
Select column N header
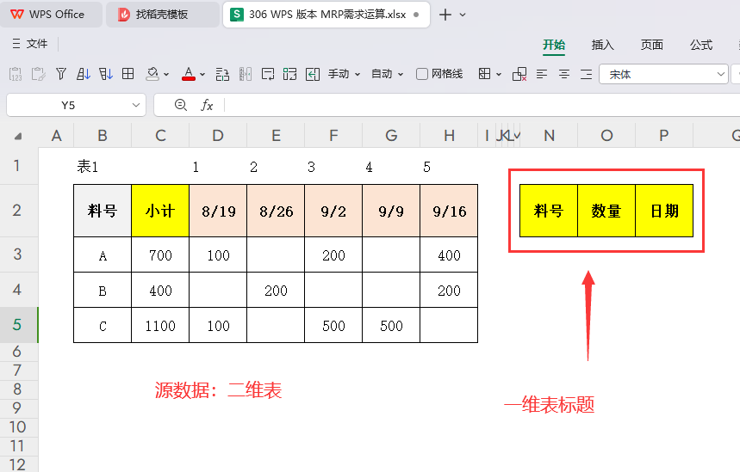coord(549,136)
